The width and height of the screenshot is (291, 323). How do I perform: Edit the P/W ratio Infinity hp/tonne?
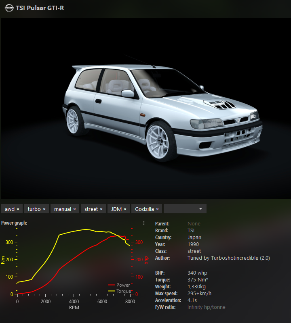click(206, 307)
